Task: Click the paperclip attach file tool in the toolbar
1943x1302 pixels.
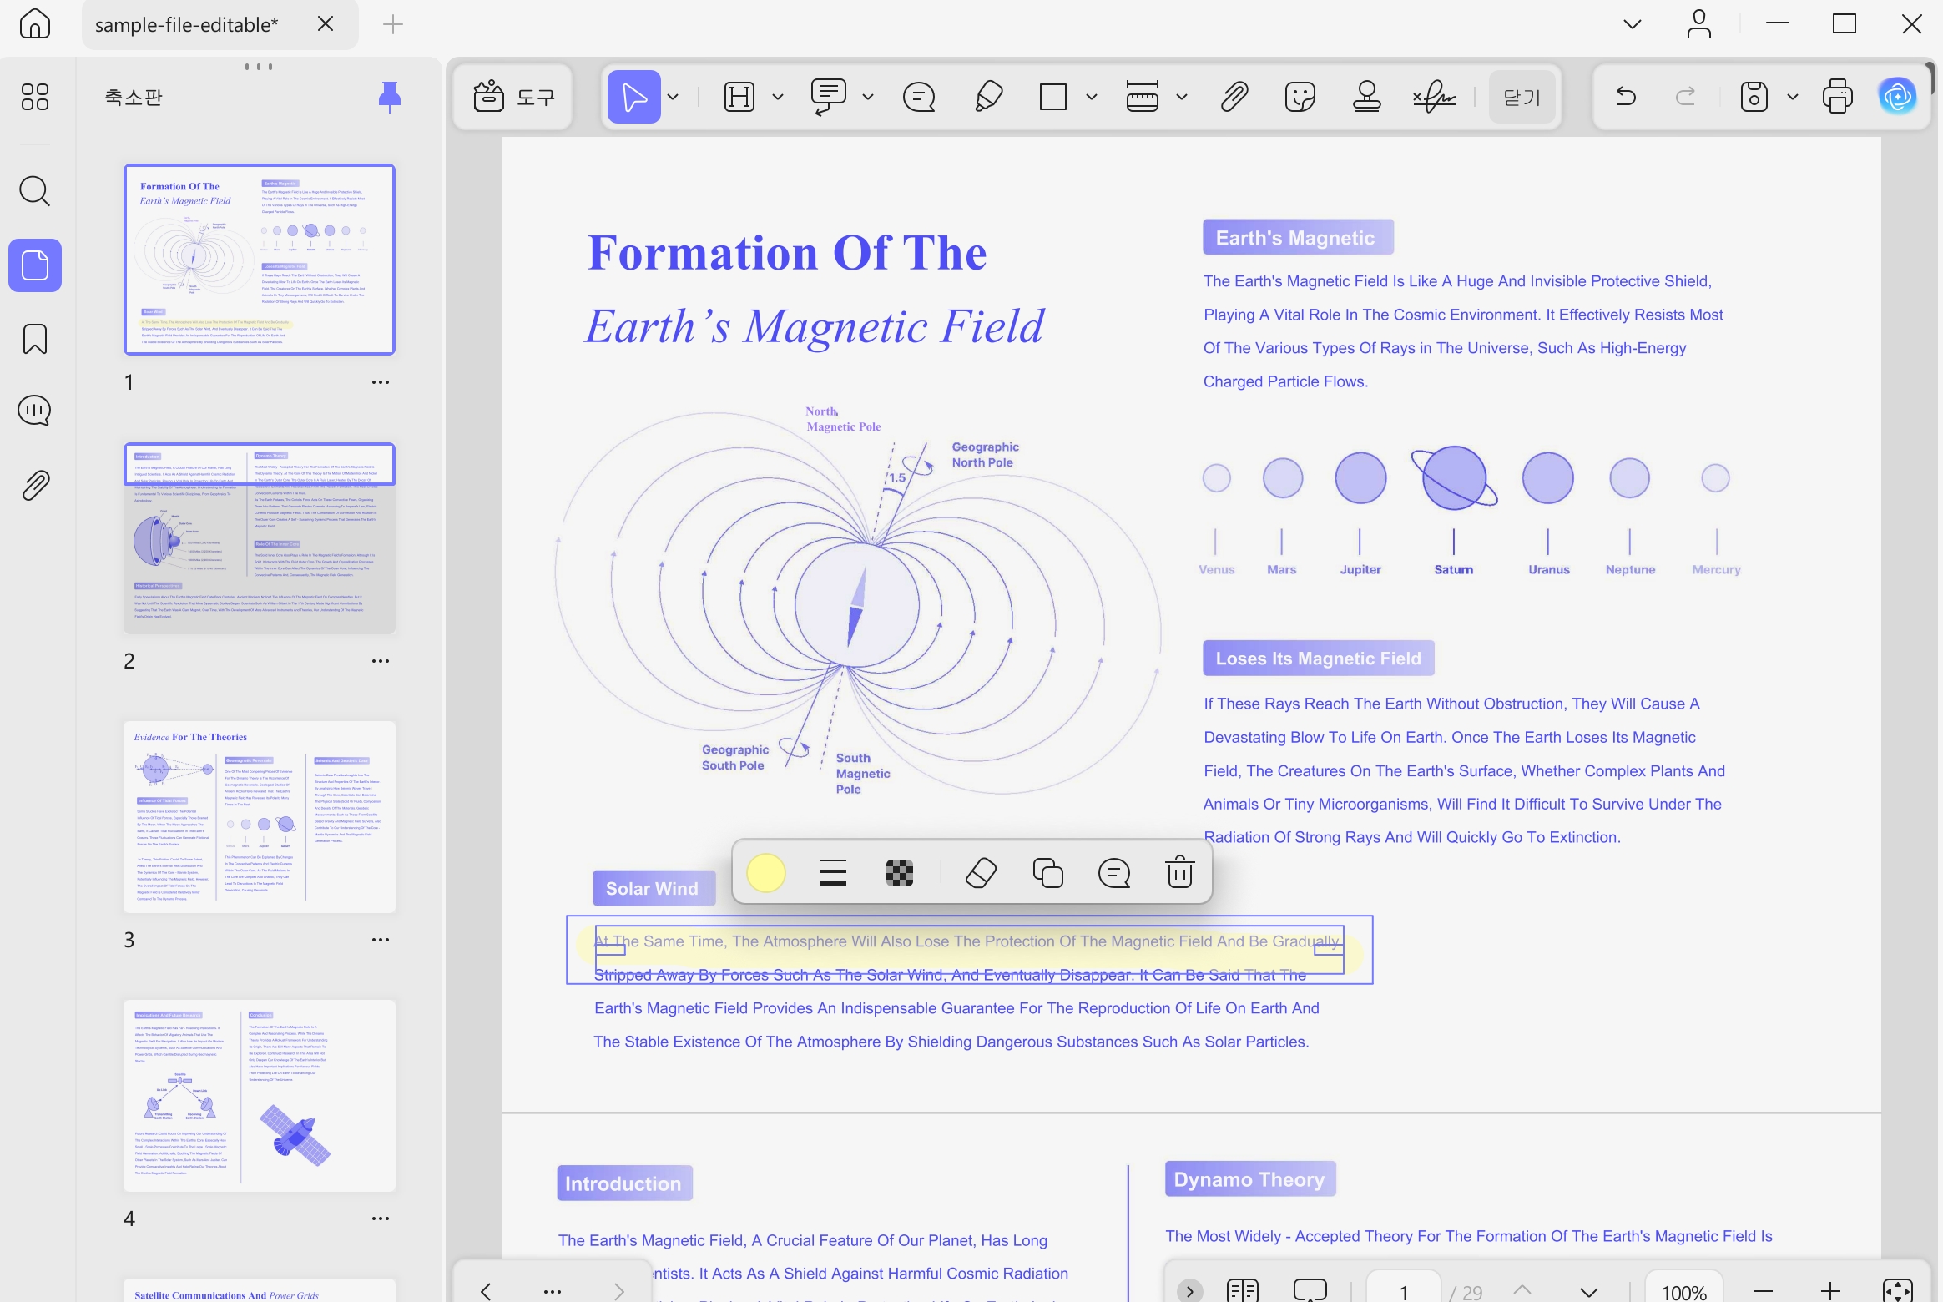Action: tap(1234, 97)
